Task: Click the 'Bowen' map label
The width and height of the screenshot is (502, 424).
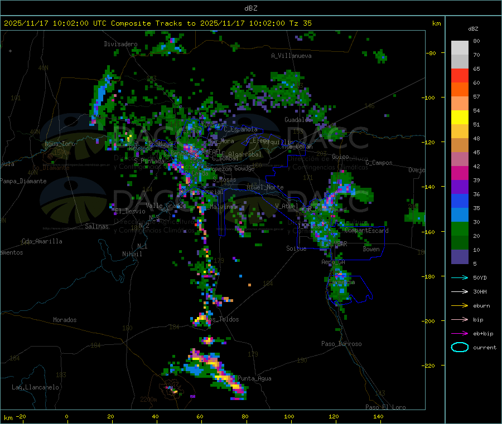Action: click(x=371, y=249)
